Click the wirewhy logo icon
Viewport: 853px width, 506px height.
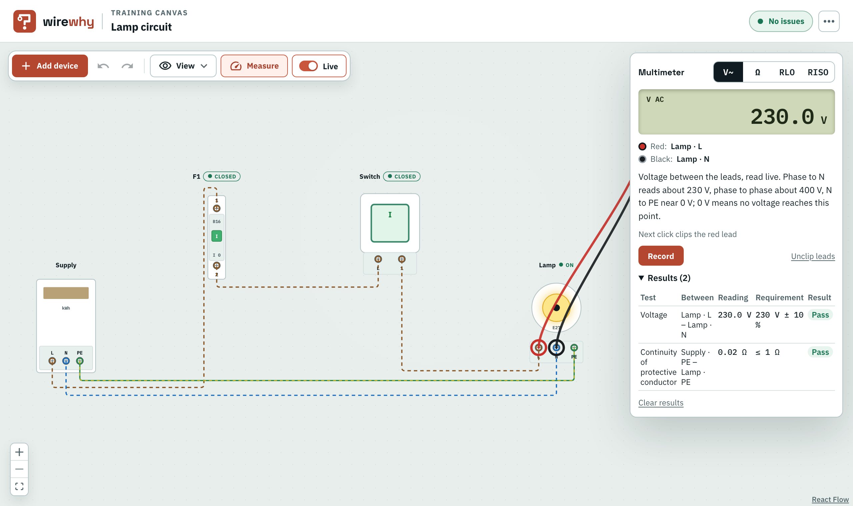[24, 21]
